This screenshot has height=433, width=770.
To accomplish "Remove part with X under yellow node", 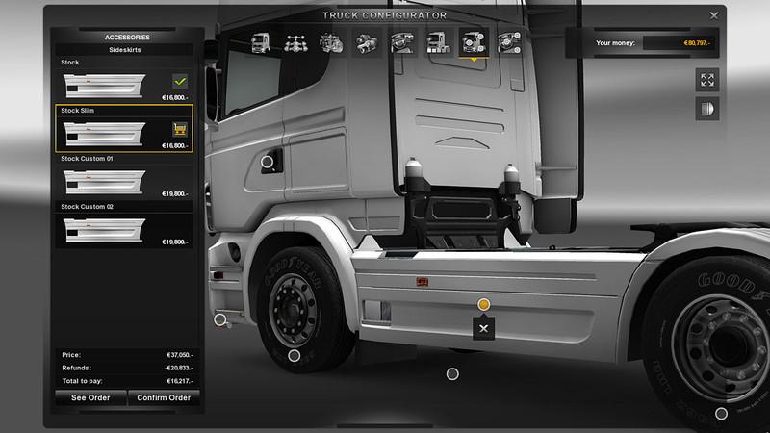I will [x=484, y=329].
